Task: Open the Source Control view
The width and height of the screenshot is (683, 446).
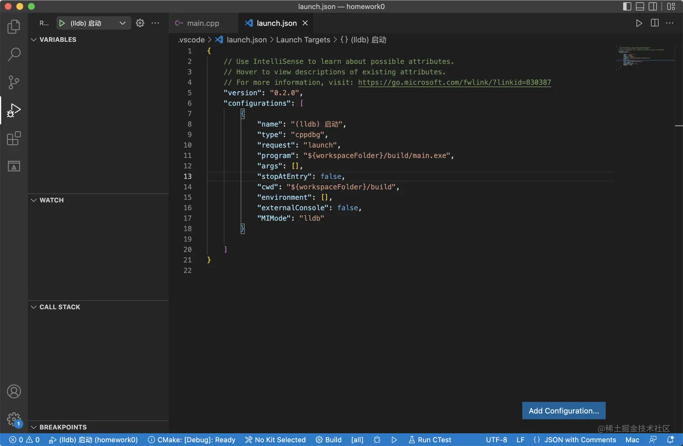Action: (x=14, y=82)
